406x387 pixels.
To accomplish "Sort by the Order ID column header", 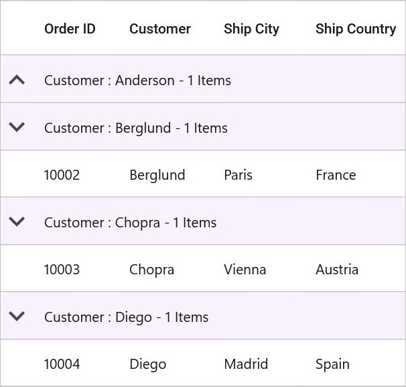I will (70, 29).
